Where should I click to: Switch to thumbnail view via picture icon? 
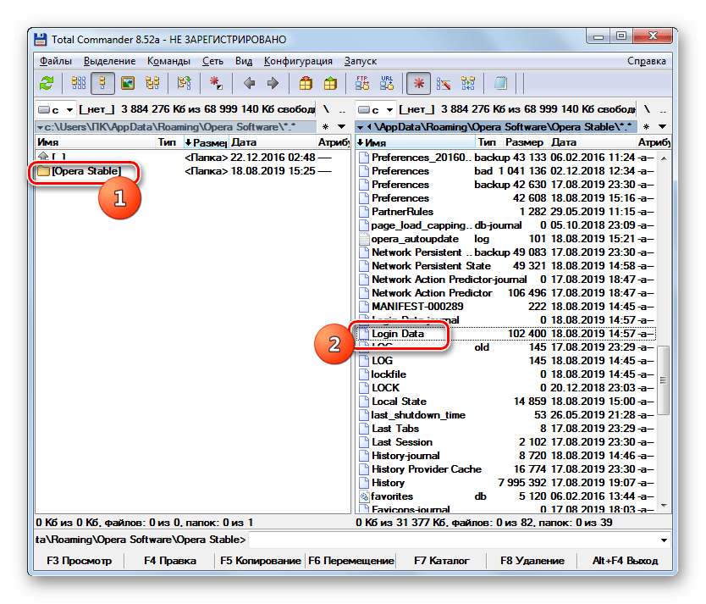[128, 83]
